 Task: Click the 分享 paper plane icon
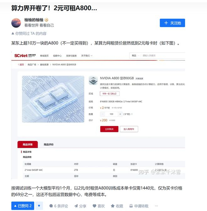click(76, 206)
